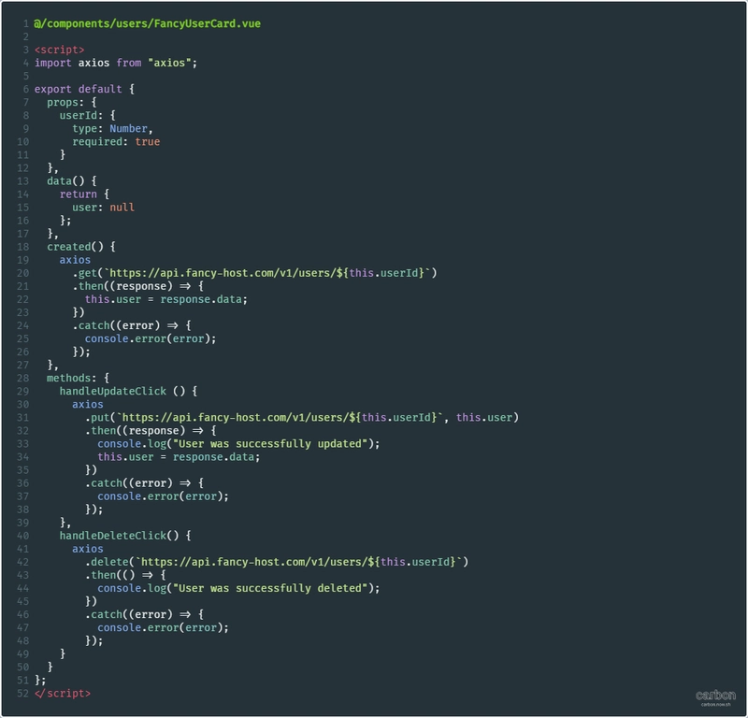This screenshot has width=748, height=718.
Task: Click the "props: {" line
Action: tap(72, 102)
